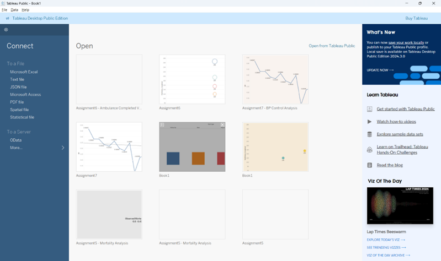The width and height of the screenshot is (441, 261).
Task: Connect to a PDF file
Action: click(17, 102)
